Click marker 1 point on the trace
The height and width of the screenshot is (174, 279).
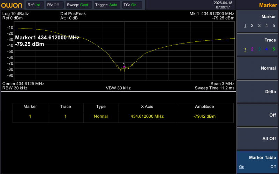124,67
